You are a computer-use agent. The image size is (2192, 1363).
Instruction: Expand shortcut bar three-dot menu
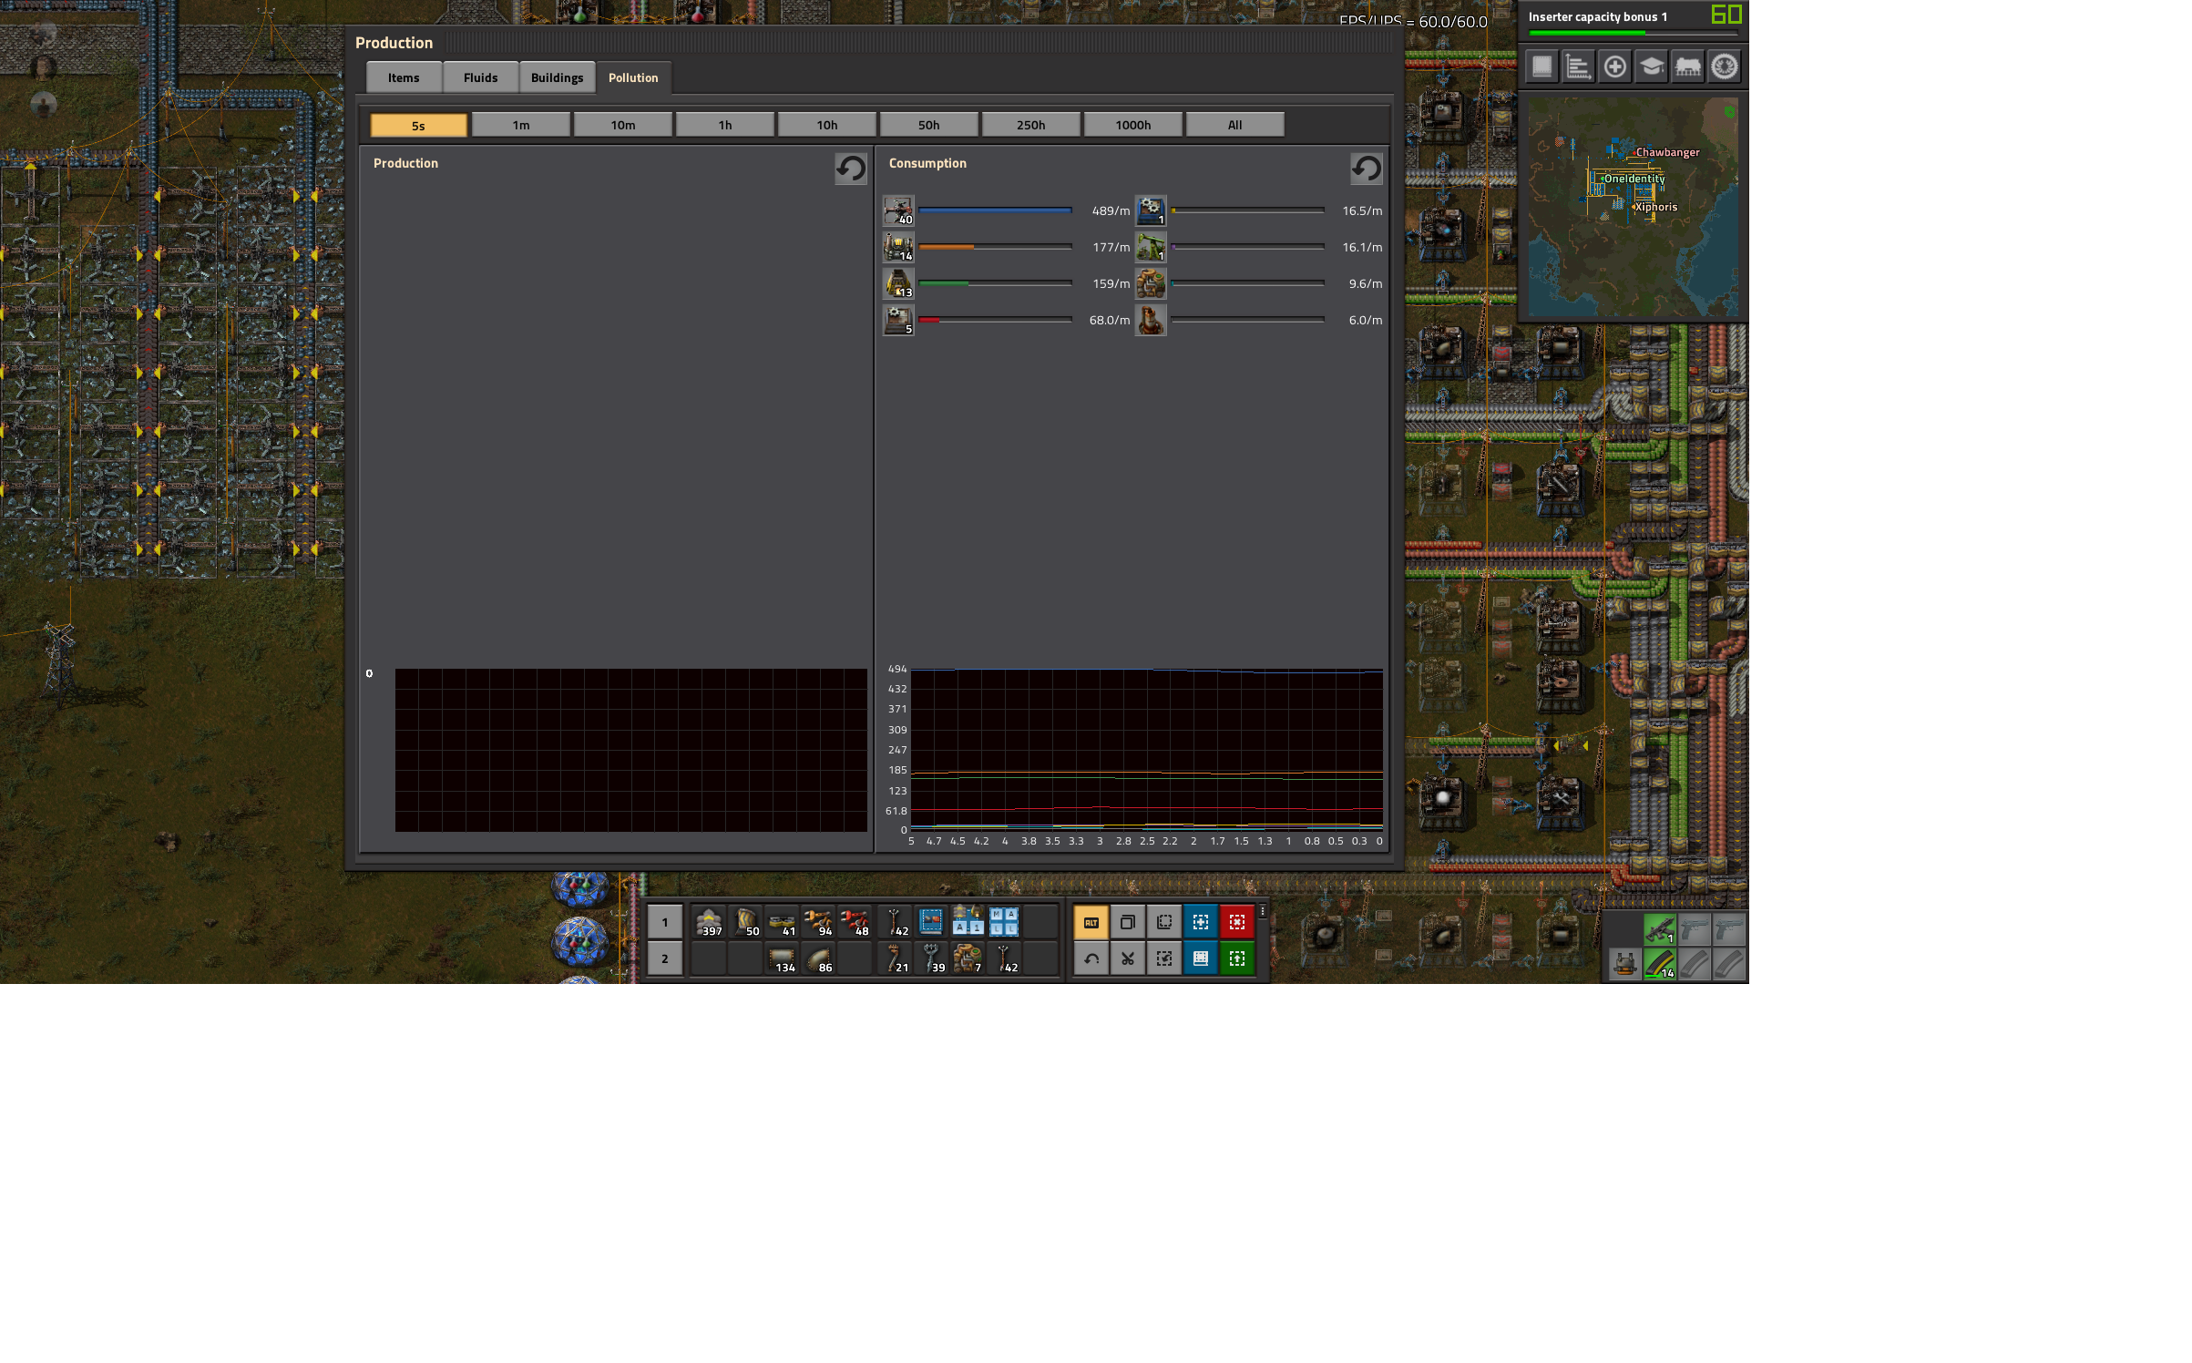tap(1263, 911)
